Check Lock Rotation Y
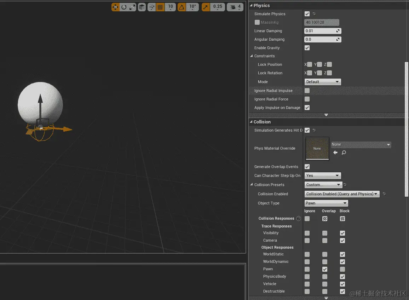The height and width of the screenshot is (300, 409). [x=319, y=73]
